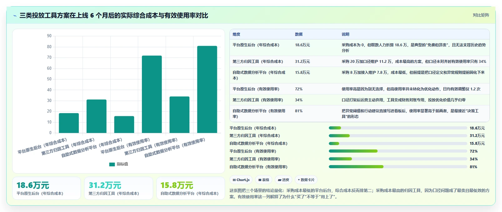502x212 pixels.
Task: Click the description starting 把异常阈值和行动建议
Action: point(410,114)
